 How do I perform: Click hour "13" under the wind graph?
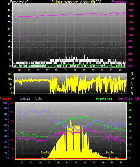point(75,70)
